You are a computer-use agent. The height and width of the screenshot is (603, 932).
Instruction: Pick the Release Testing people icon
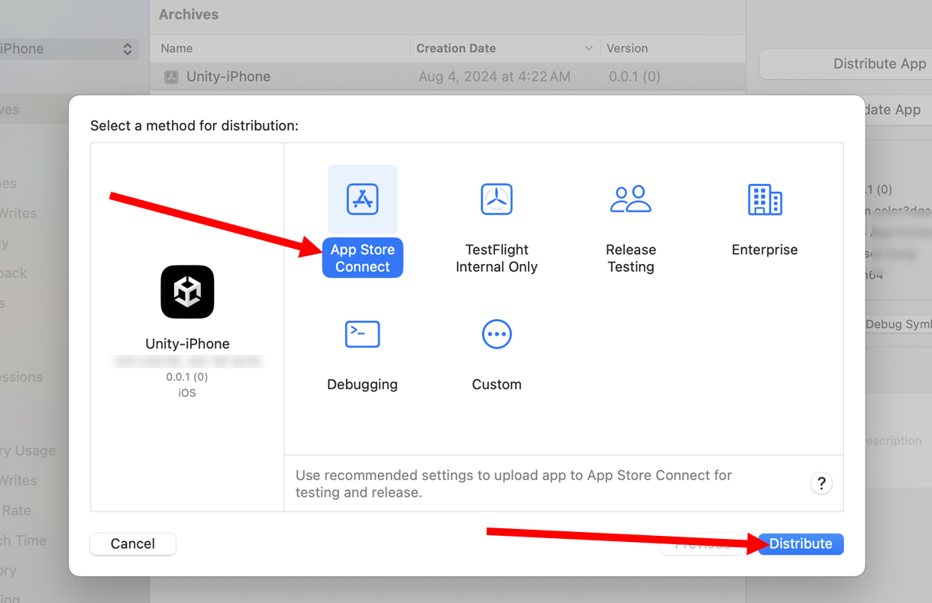tap(631, 199)
